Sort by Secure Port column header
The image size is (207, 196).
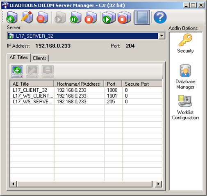click(142, 84)
